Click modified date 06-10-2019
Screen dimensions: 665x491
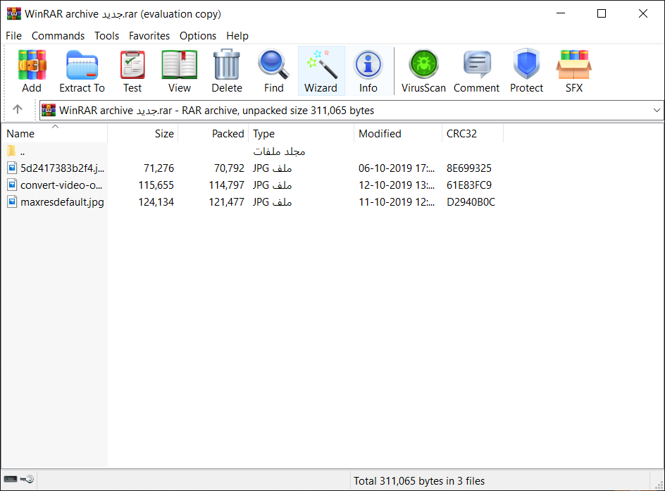pos(397,168)
